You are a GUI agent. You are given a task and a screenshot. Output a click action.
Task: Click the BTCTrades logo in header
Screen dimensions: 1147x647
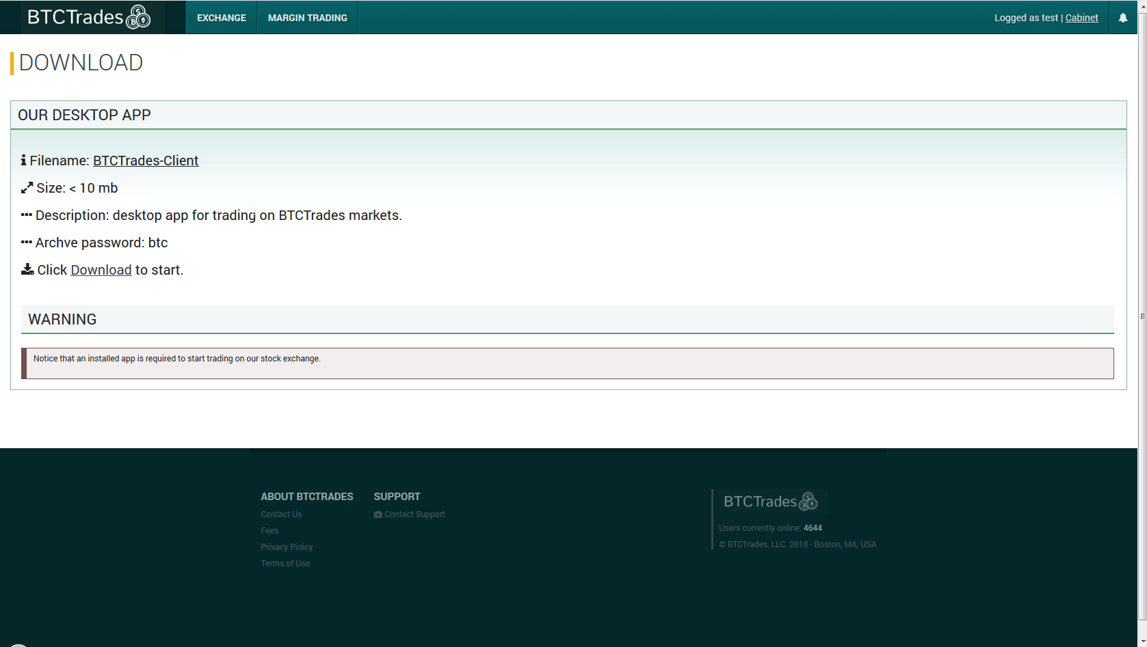point(89,17)
